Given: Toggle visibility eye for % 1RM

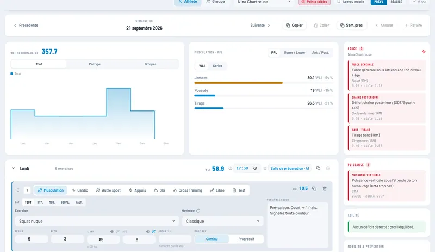Looking at the screenshot, I should point(112,231).
